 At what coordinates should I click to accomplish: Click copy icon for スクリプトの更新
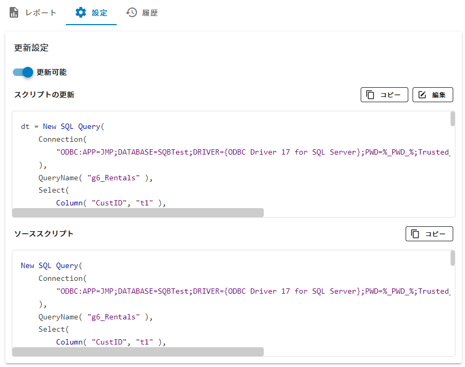pos(370,95)
